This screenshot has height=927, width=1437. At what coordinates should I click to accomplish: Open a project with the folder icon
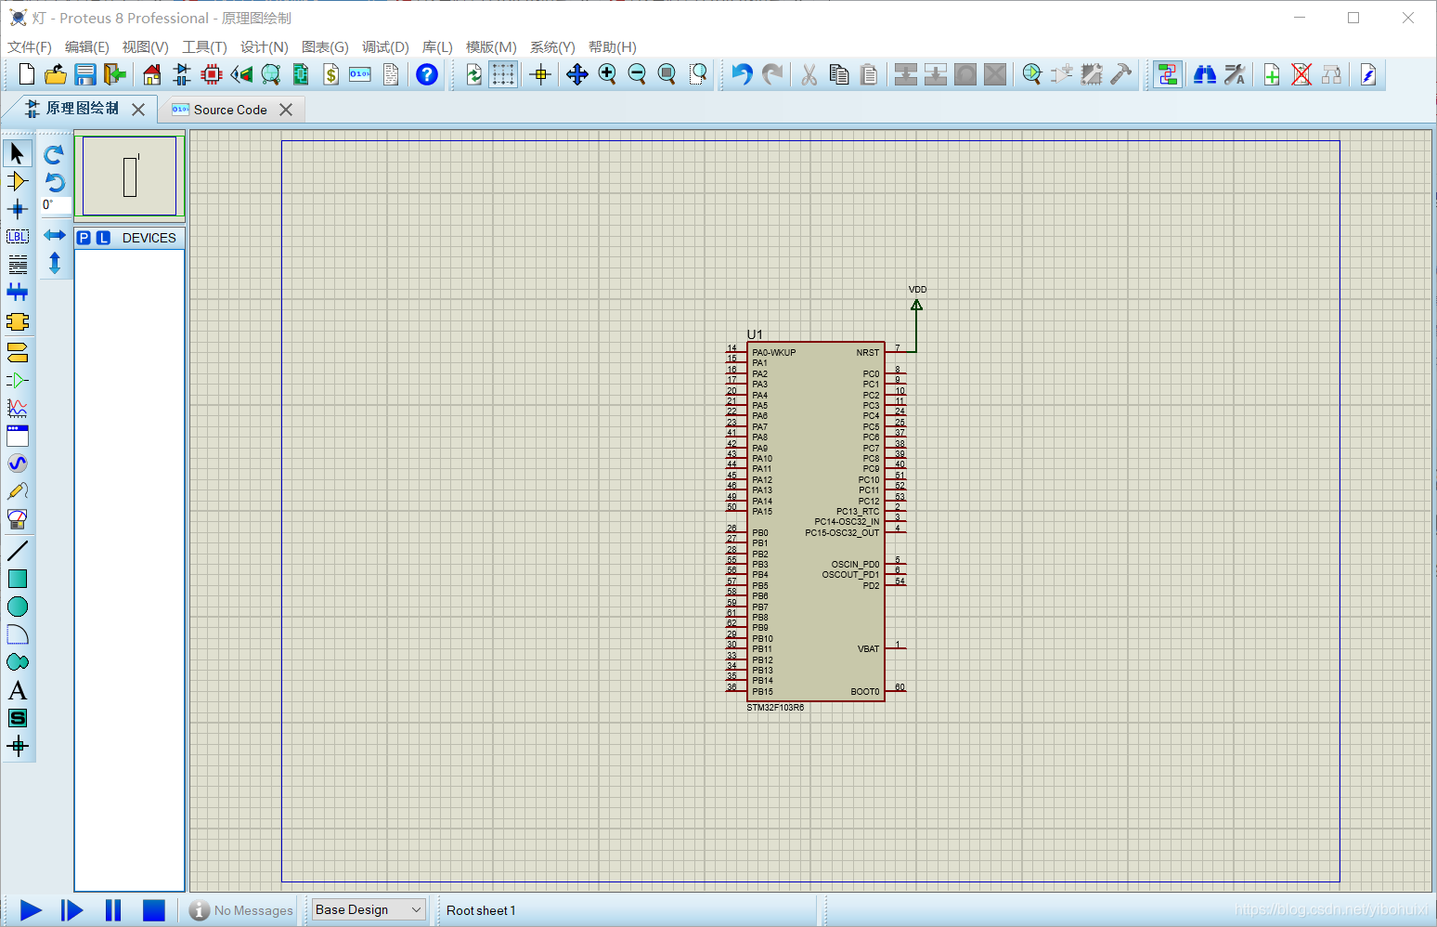56,74
